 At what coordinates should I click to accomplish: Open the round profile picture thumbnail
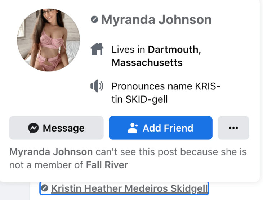tap(49, 40)
